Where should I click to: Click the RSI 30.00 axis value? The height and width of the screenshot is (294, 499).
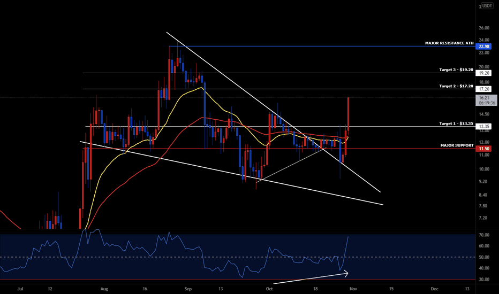coord(484,280)
